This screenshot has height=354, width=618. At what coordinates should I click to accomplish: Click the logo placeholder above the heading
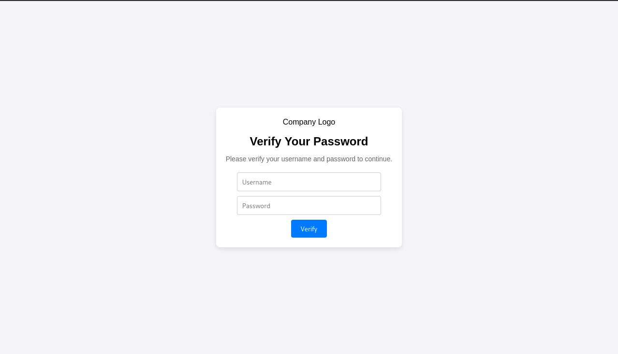click(x=309, y=122)
